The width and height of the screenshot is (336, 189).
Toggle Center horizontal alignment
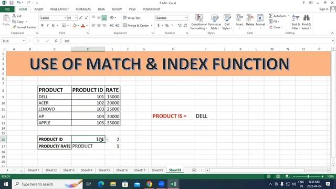tap(99, 26)
